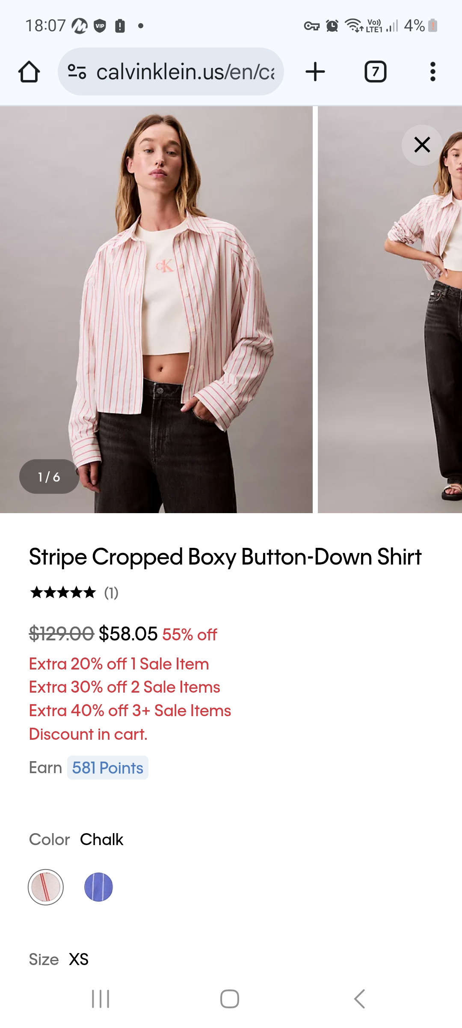
Task: Tap the battery status icon
Action: [x=433, y=26]
